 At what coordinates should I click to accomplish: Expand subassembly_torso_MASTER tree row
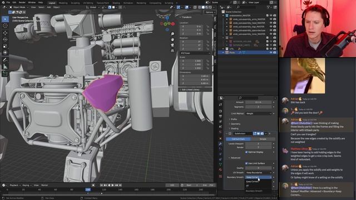[x=226, y=34]
